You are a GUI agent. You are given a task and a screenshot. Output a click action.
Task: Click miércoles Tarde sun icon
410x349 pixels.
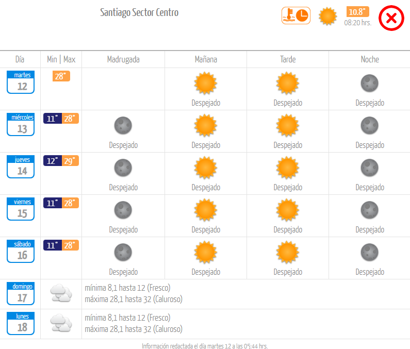tap(288, 125)
